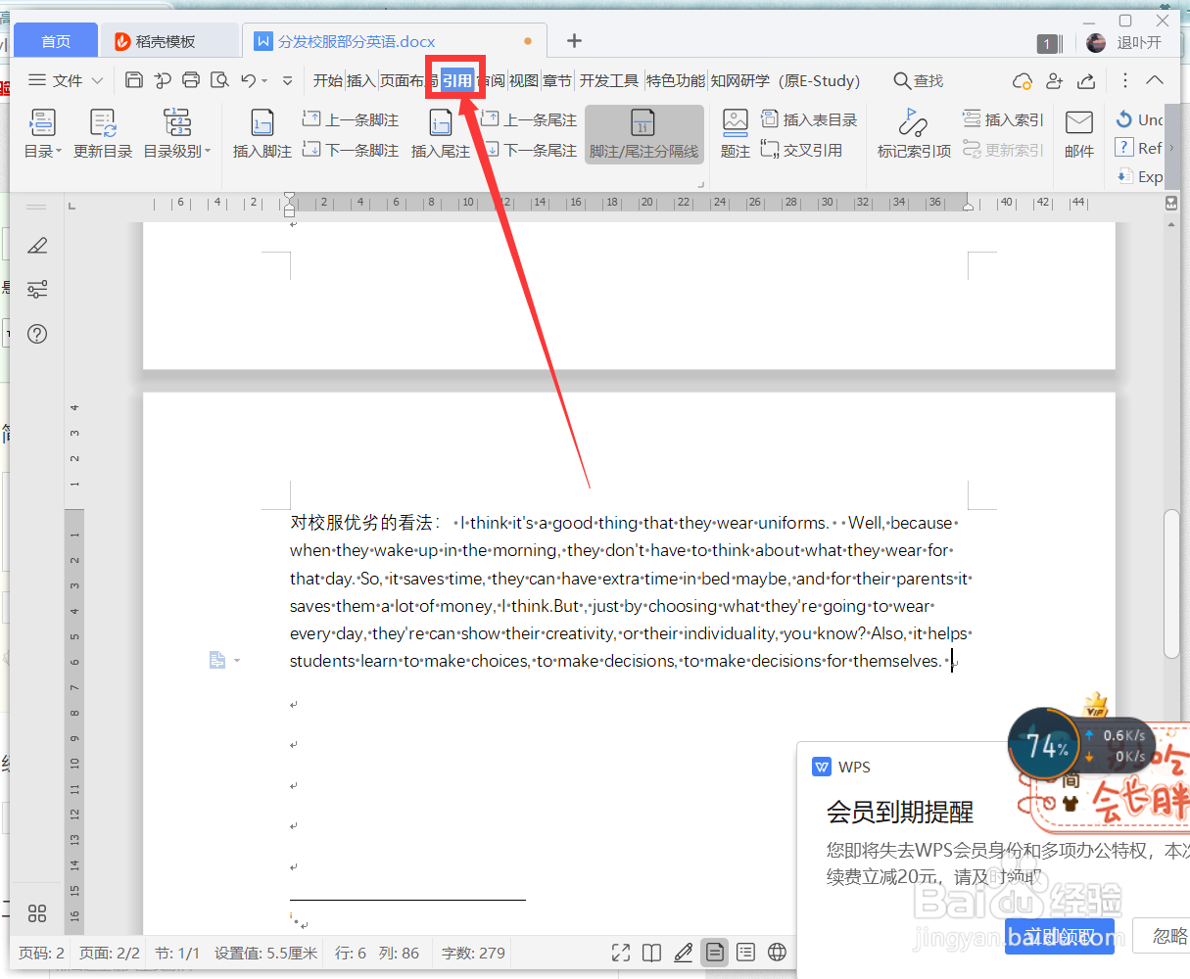Click the paragraph layout icon beside text

tap(217, 661)
